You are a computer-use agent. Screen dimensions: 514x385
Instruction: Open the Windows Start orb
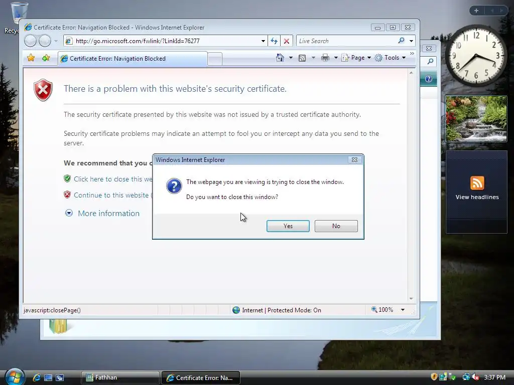15,377
